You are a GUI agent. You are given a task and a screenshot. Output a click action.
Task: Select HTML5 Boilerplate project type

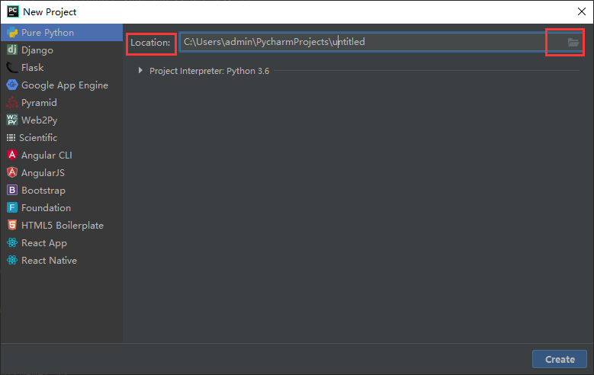62,225
